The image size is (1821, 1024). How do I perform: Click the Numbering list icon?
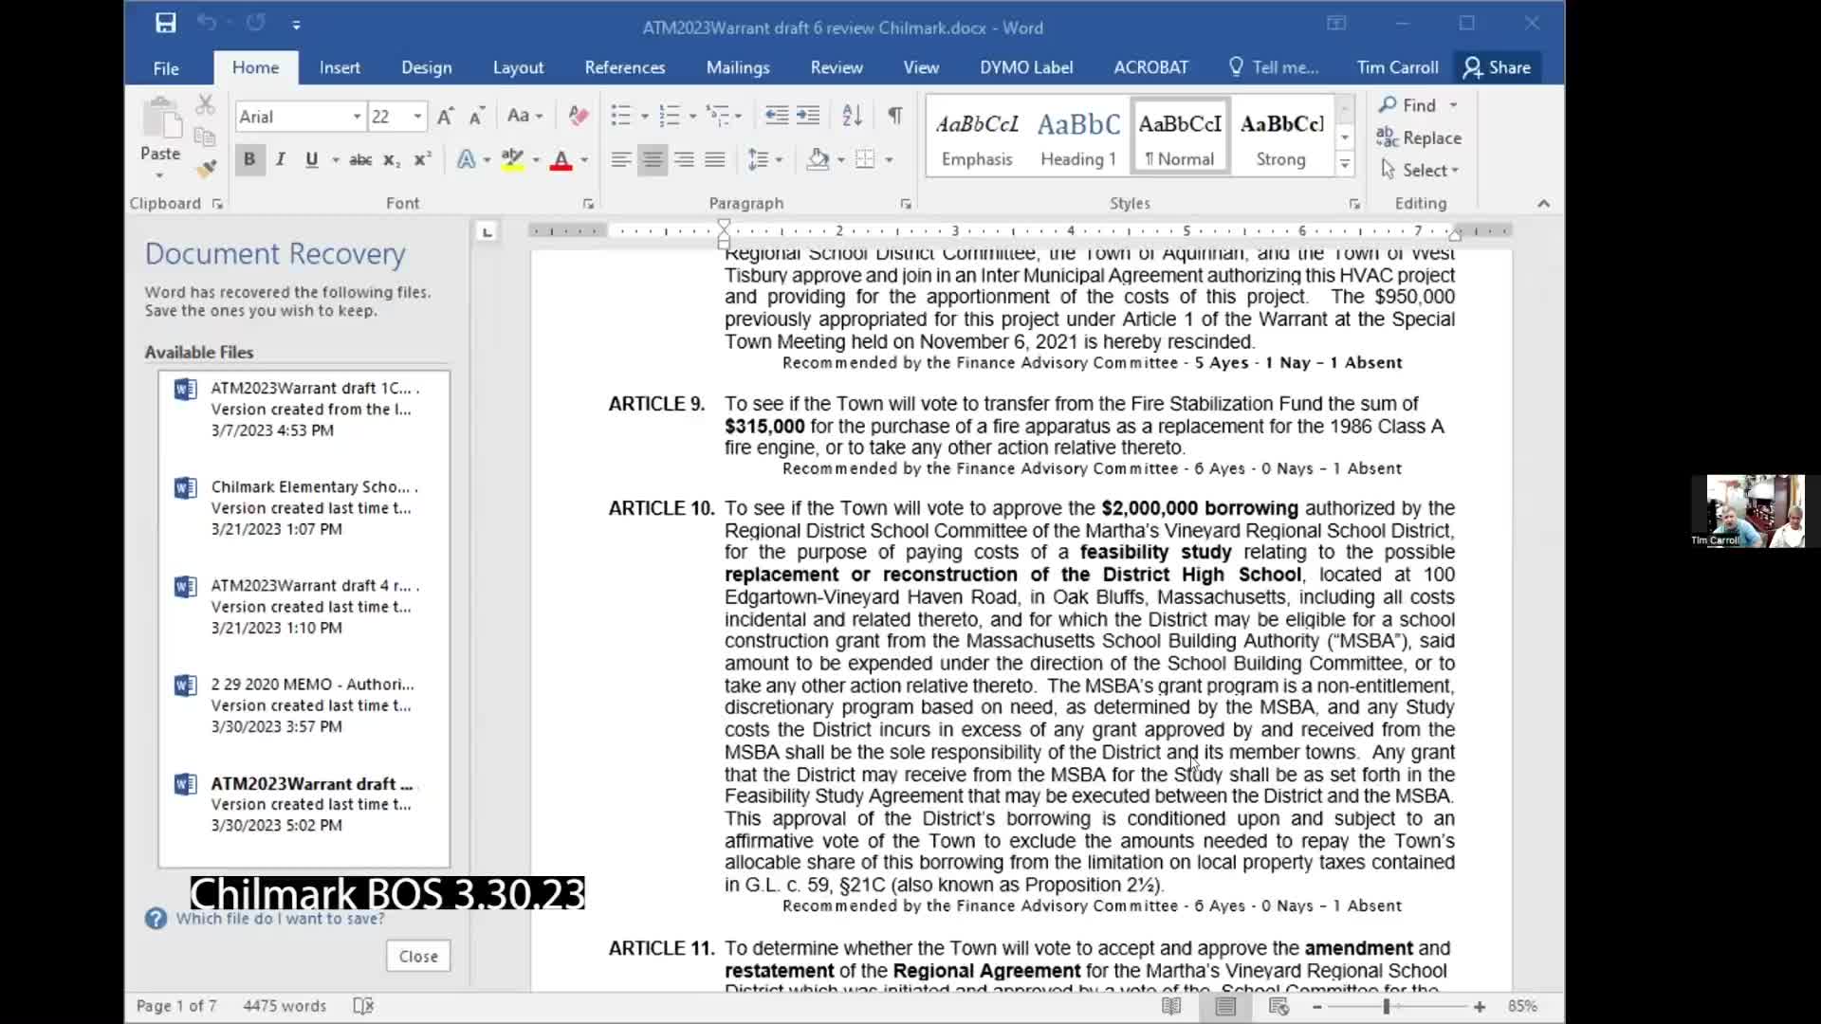(x=670, y=117)
